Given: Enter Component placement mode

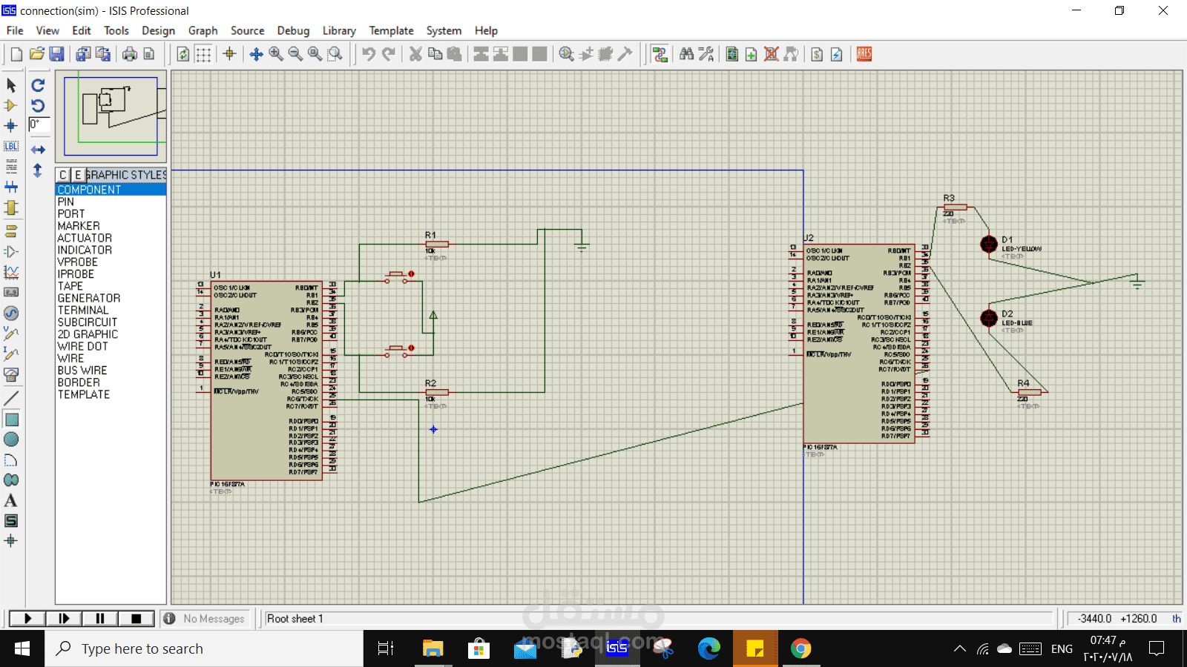Looking at the screenshot, I should pyautogui.click(x=11, y=106).
